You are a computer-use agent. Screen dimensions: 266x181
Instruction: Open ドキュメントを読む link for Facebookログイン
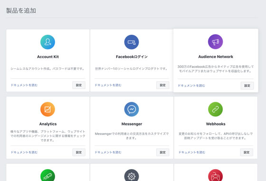point(108,85)
